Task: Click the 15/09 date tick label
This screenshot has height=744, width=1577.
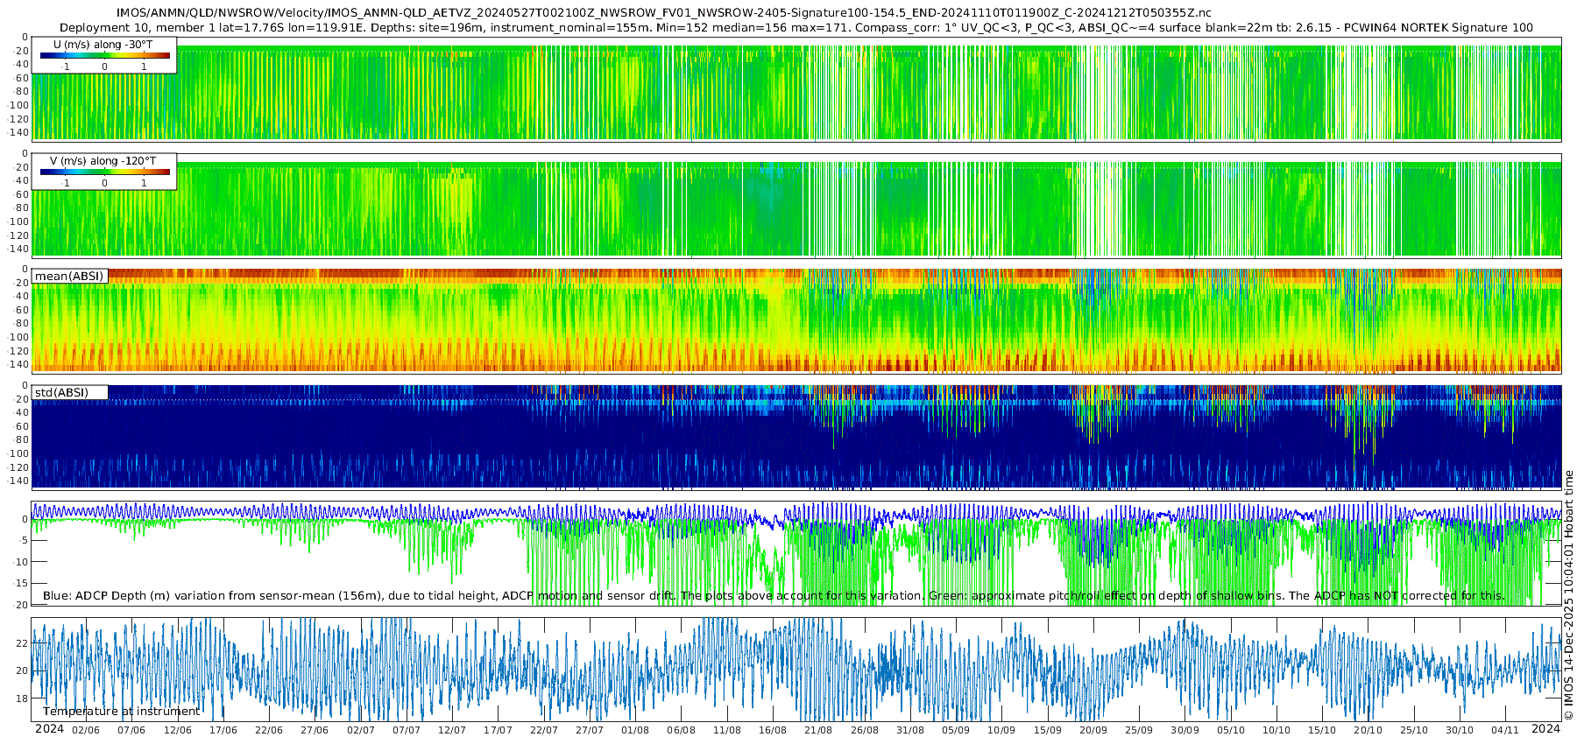Action: coord(1048,730)
